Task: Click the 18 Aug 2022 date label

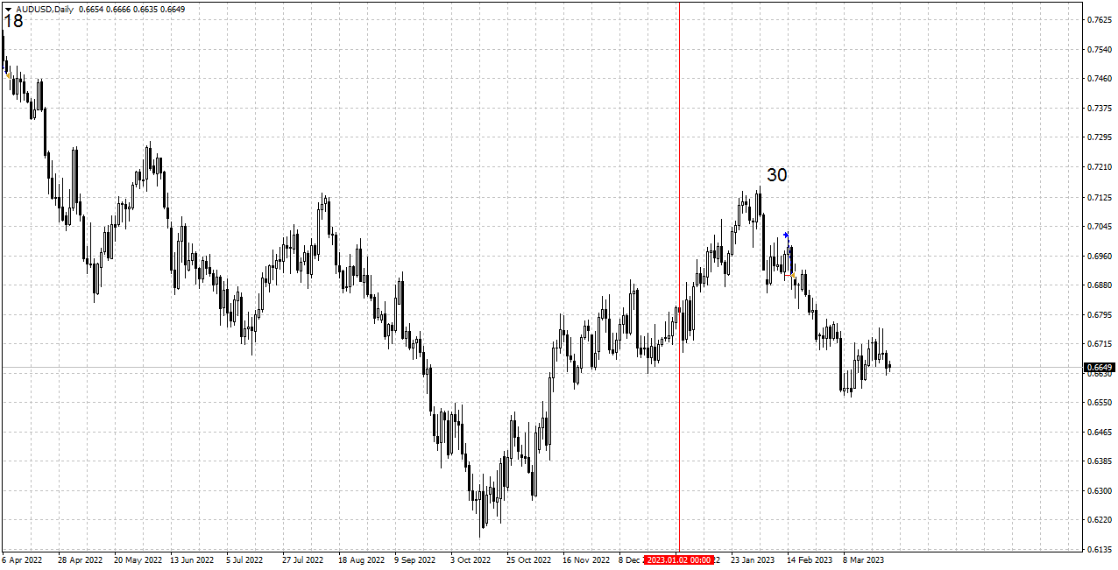Action: [x=361, y=559]
